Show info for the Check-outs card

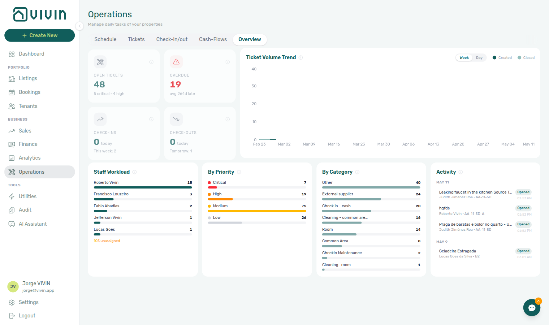(x=228, y=119)
